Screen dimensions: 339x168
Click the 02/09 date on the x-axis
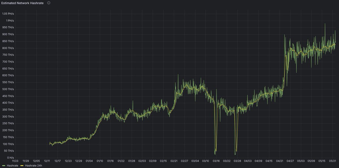click(153, 161)
